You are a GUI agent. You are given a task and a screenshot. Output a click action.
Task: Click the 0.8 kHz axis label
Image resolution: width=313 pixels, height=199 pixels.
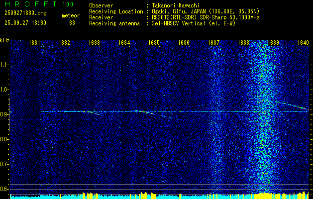point(4,139)
